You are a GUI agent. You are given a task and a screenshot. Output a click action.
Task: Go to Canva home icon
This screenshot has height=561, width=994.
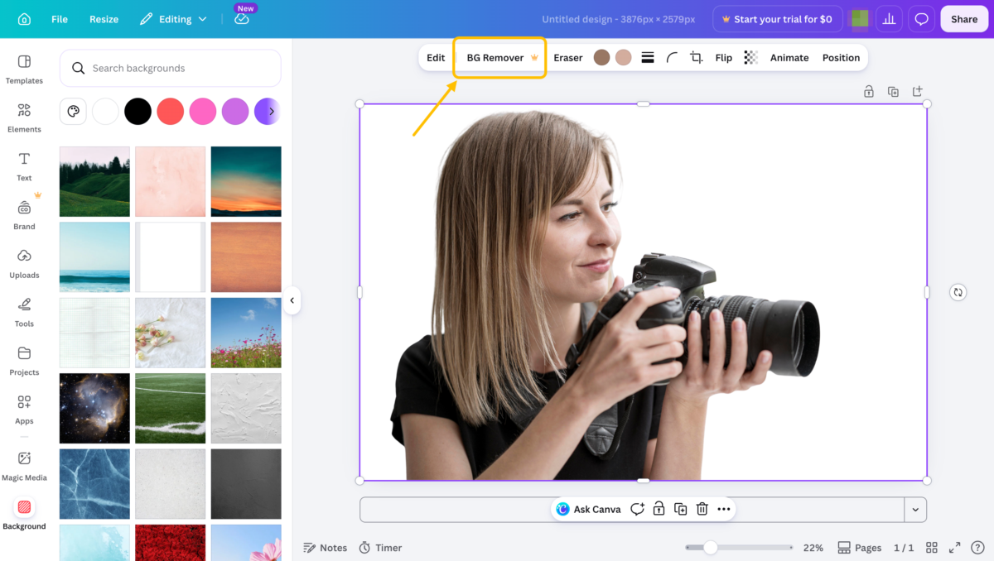tap(24, 19)
